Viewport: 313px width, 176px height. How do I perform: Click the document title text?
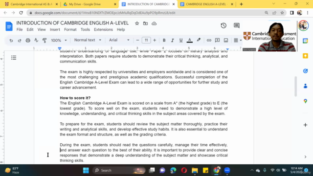(x=72, y=23)
